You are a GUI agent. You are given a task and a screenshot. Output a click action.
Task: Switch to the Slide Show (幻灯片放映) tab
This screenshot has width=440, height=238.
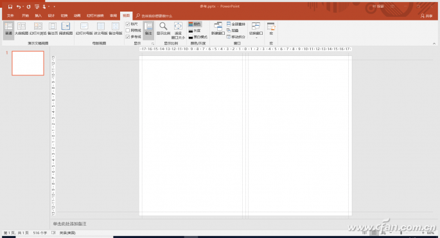coord(95,15)
